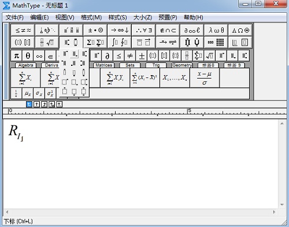Click the scroll-up arrow of editing area
Screen dimensions: 289x227
tap(282, 124)
